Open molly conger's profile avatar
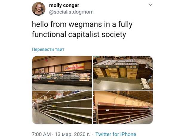185x139 pixels. coord(38,9)
